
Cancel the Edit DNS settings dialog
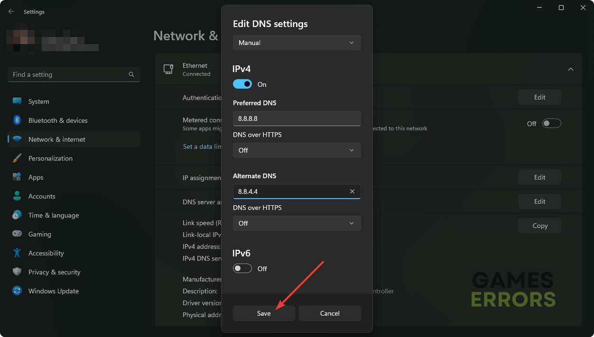pyautogui.click(x=330, y=313)
